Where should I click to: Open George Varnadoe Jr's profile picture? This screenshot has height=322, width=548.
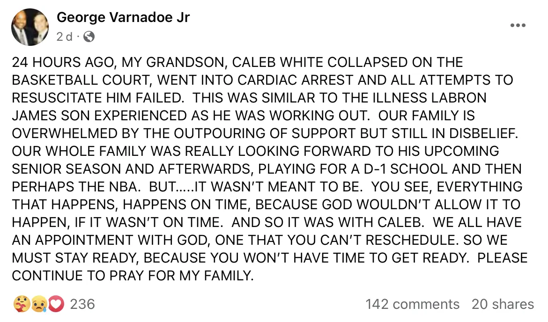point(30,27)
